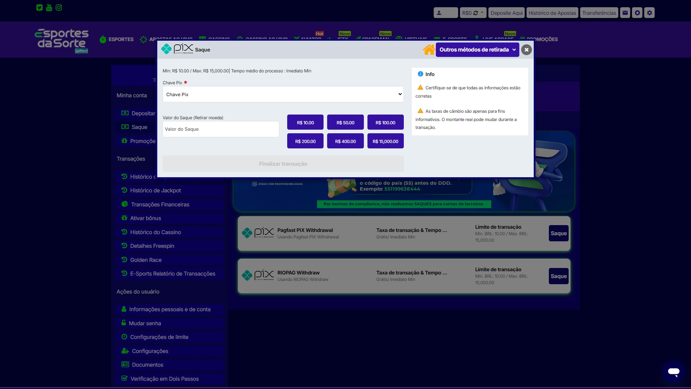Open the settings gear icon in header

tap(650, 13)
